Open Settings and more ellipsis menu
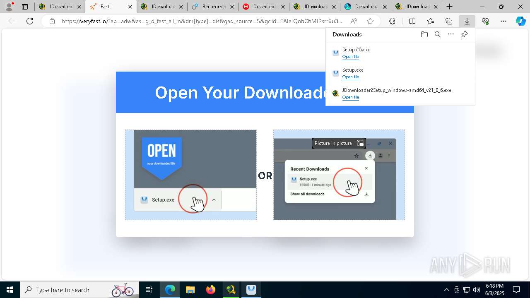 [x=503, y=21]
